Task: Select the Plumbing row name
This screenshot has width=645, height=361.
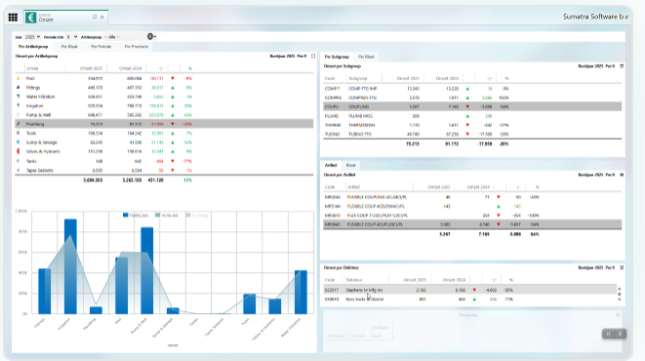Action: click(35, 124)
